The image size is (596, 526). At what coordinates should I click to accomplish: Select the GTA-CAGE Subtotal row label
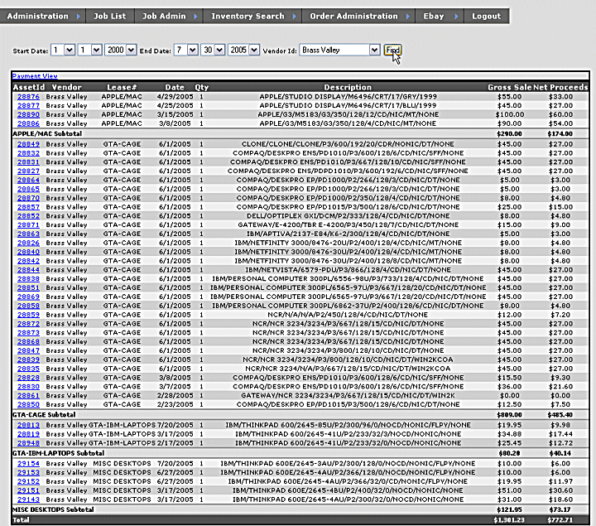click(x=44, y=414)
